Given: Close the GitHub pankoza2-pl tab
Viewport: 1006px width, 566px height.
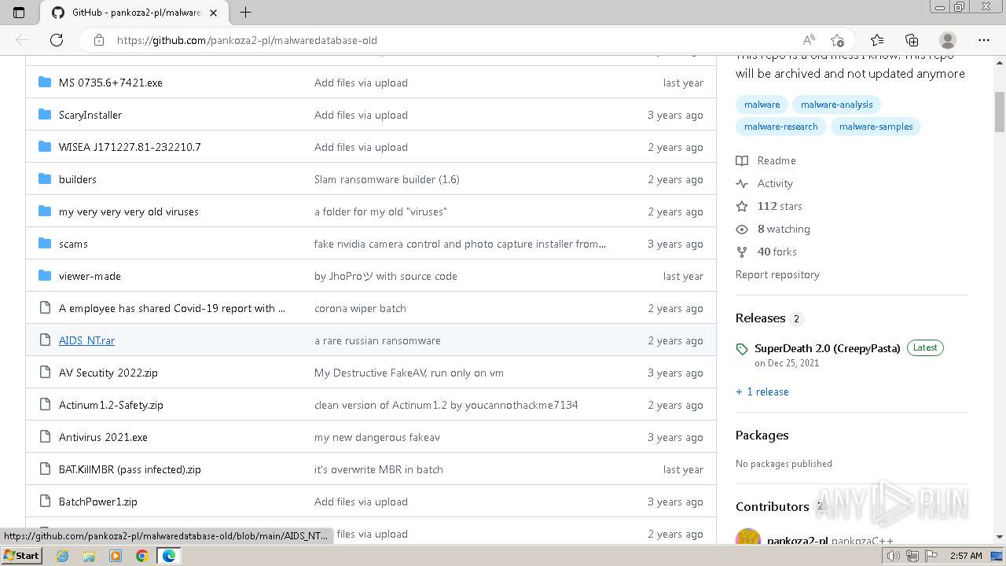Looking at the screenshot, I should [213, 13].
